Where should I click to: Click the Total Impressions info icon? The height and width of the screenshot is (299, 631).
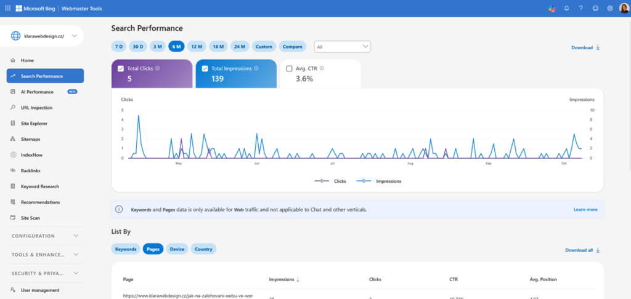point(256,68)
